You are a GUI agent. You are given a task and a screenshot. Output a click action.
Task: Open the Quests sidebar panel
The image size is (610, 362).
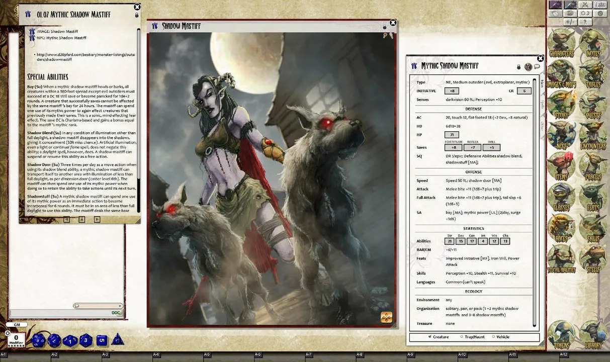point(592,105)
